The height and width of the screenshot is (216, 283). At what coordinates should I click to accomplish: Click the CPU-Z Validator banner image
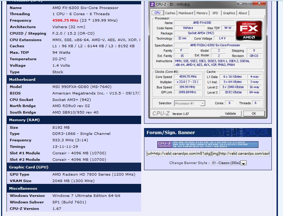(208, 145)
